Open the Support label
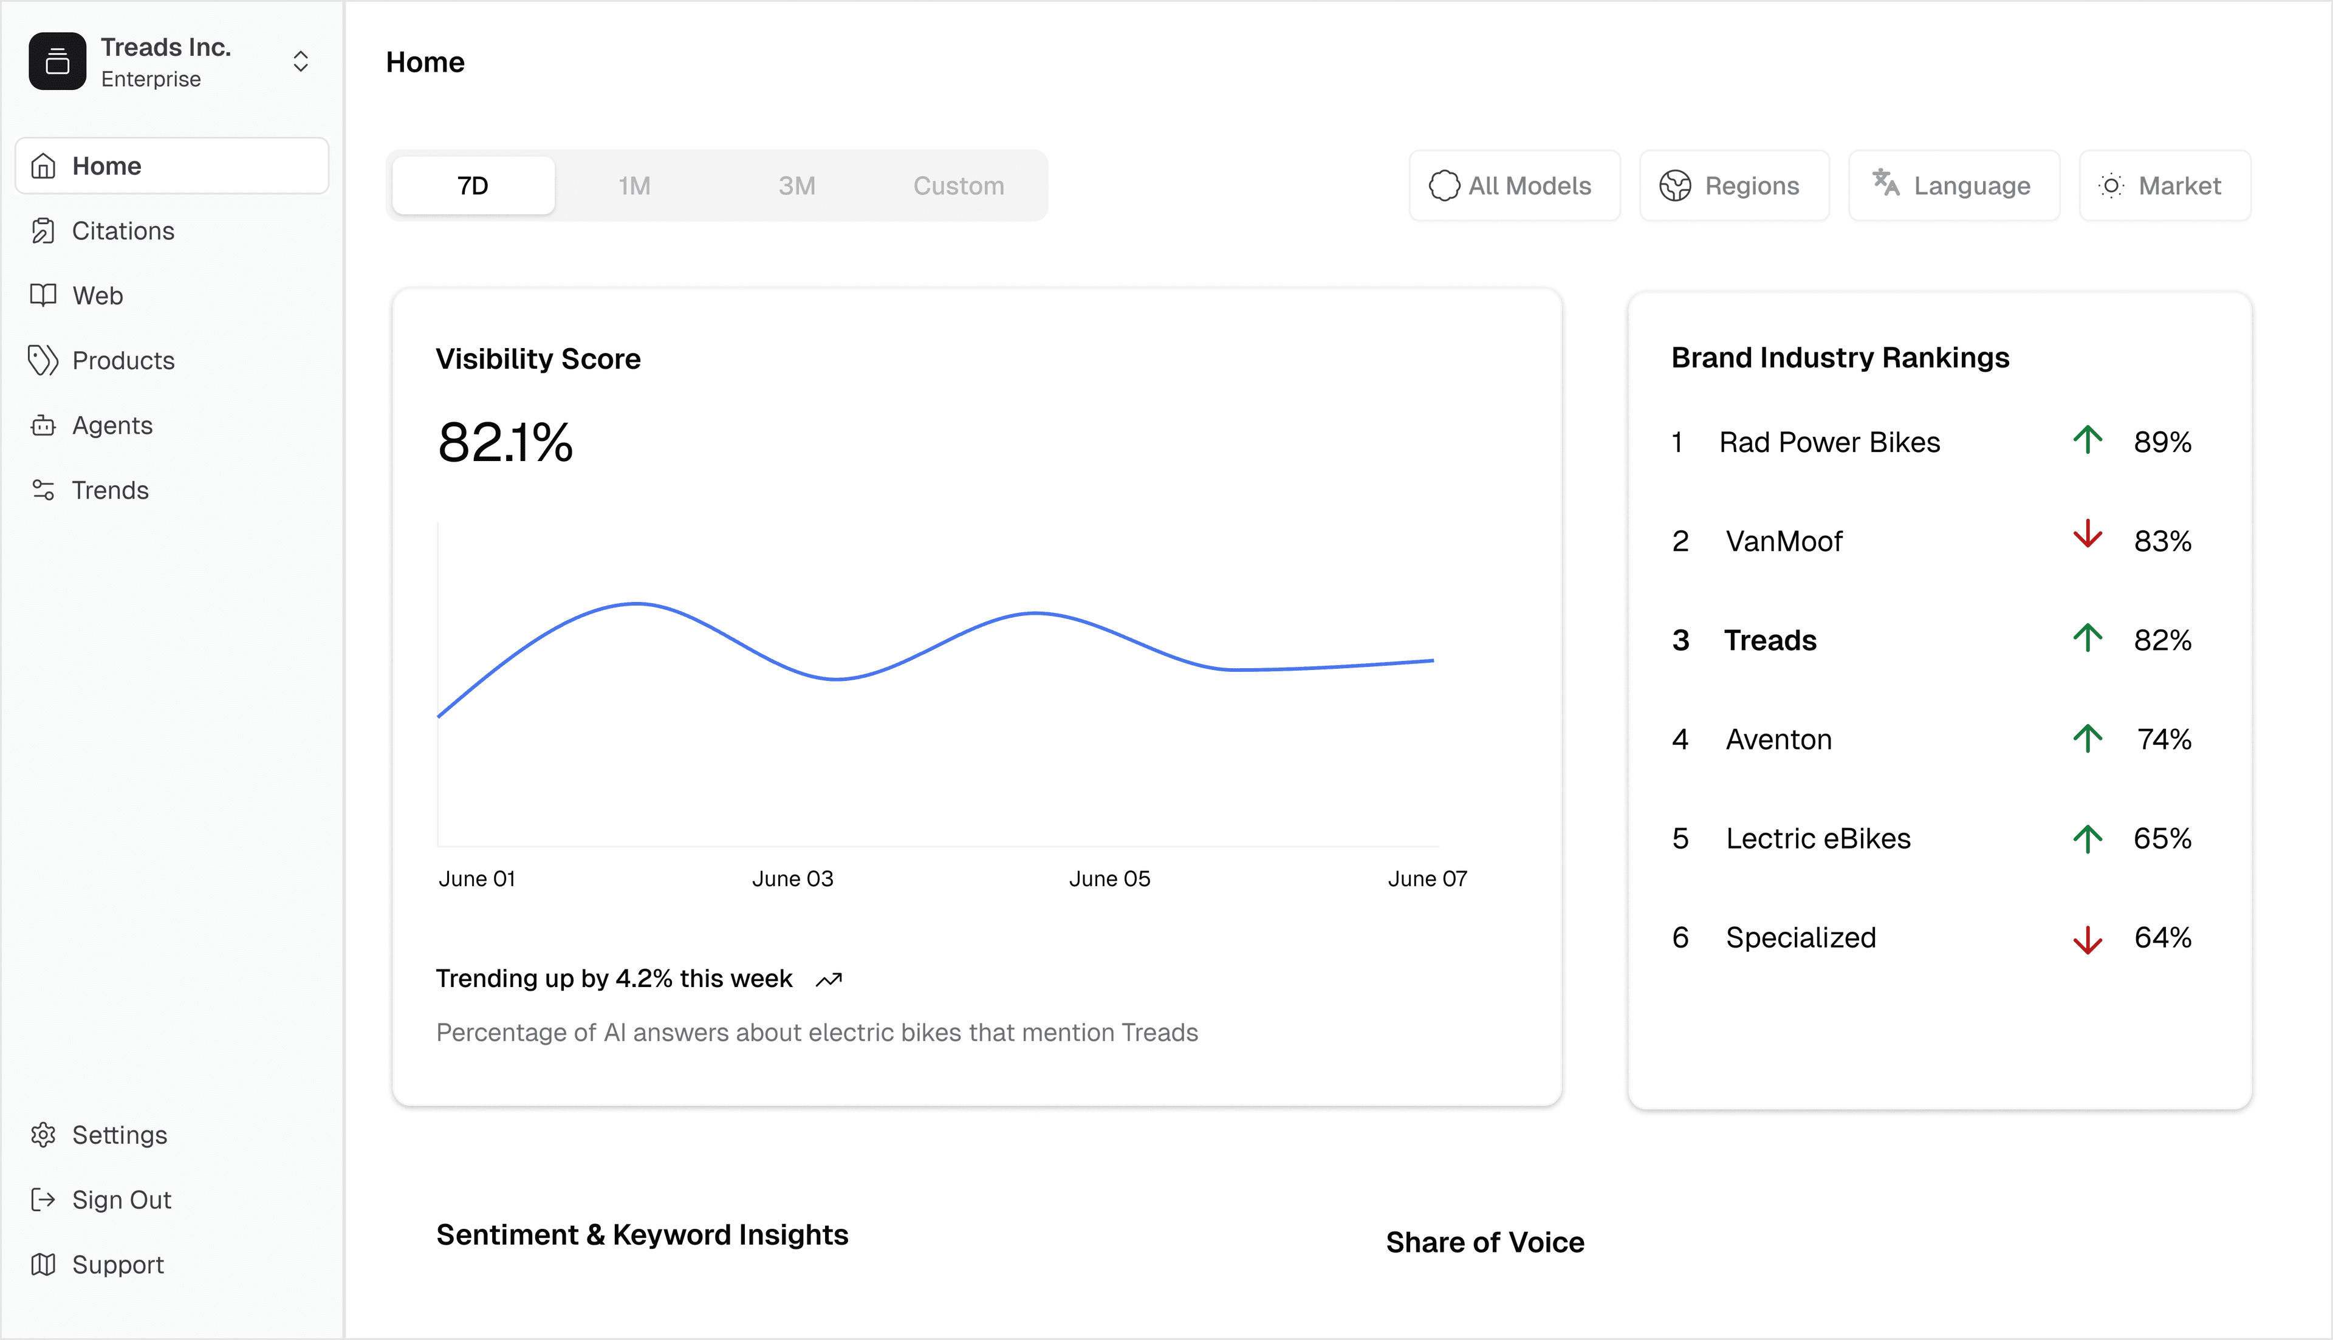 pos(118,1265)
